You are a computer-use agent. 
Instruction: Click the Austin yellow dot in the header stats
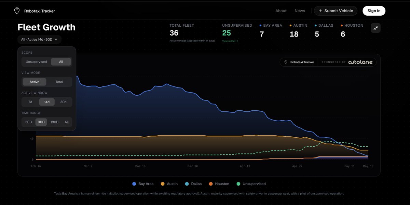pyautogui.click(x=291, y=26)
